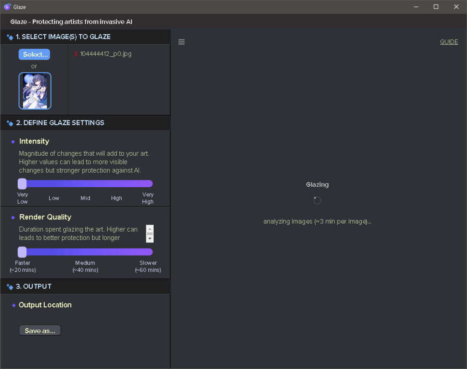Viewport: 467px width, 369px height.
Task: Open the GUIDE link
Action: (449, 42)
